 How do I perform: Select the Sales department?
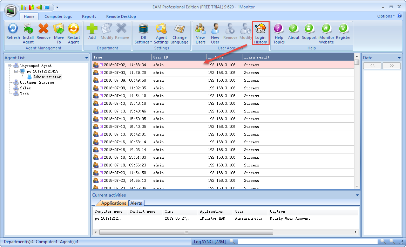25,88
